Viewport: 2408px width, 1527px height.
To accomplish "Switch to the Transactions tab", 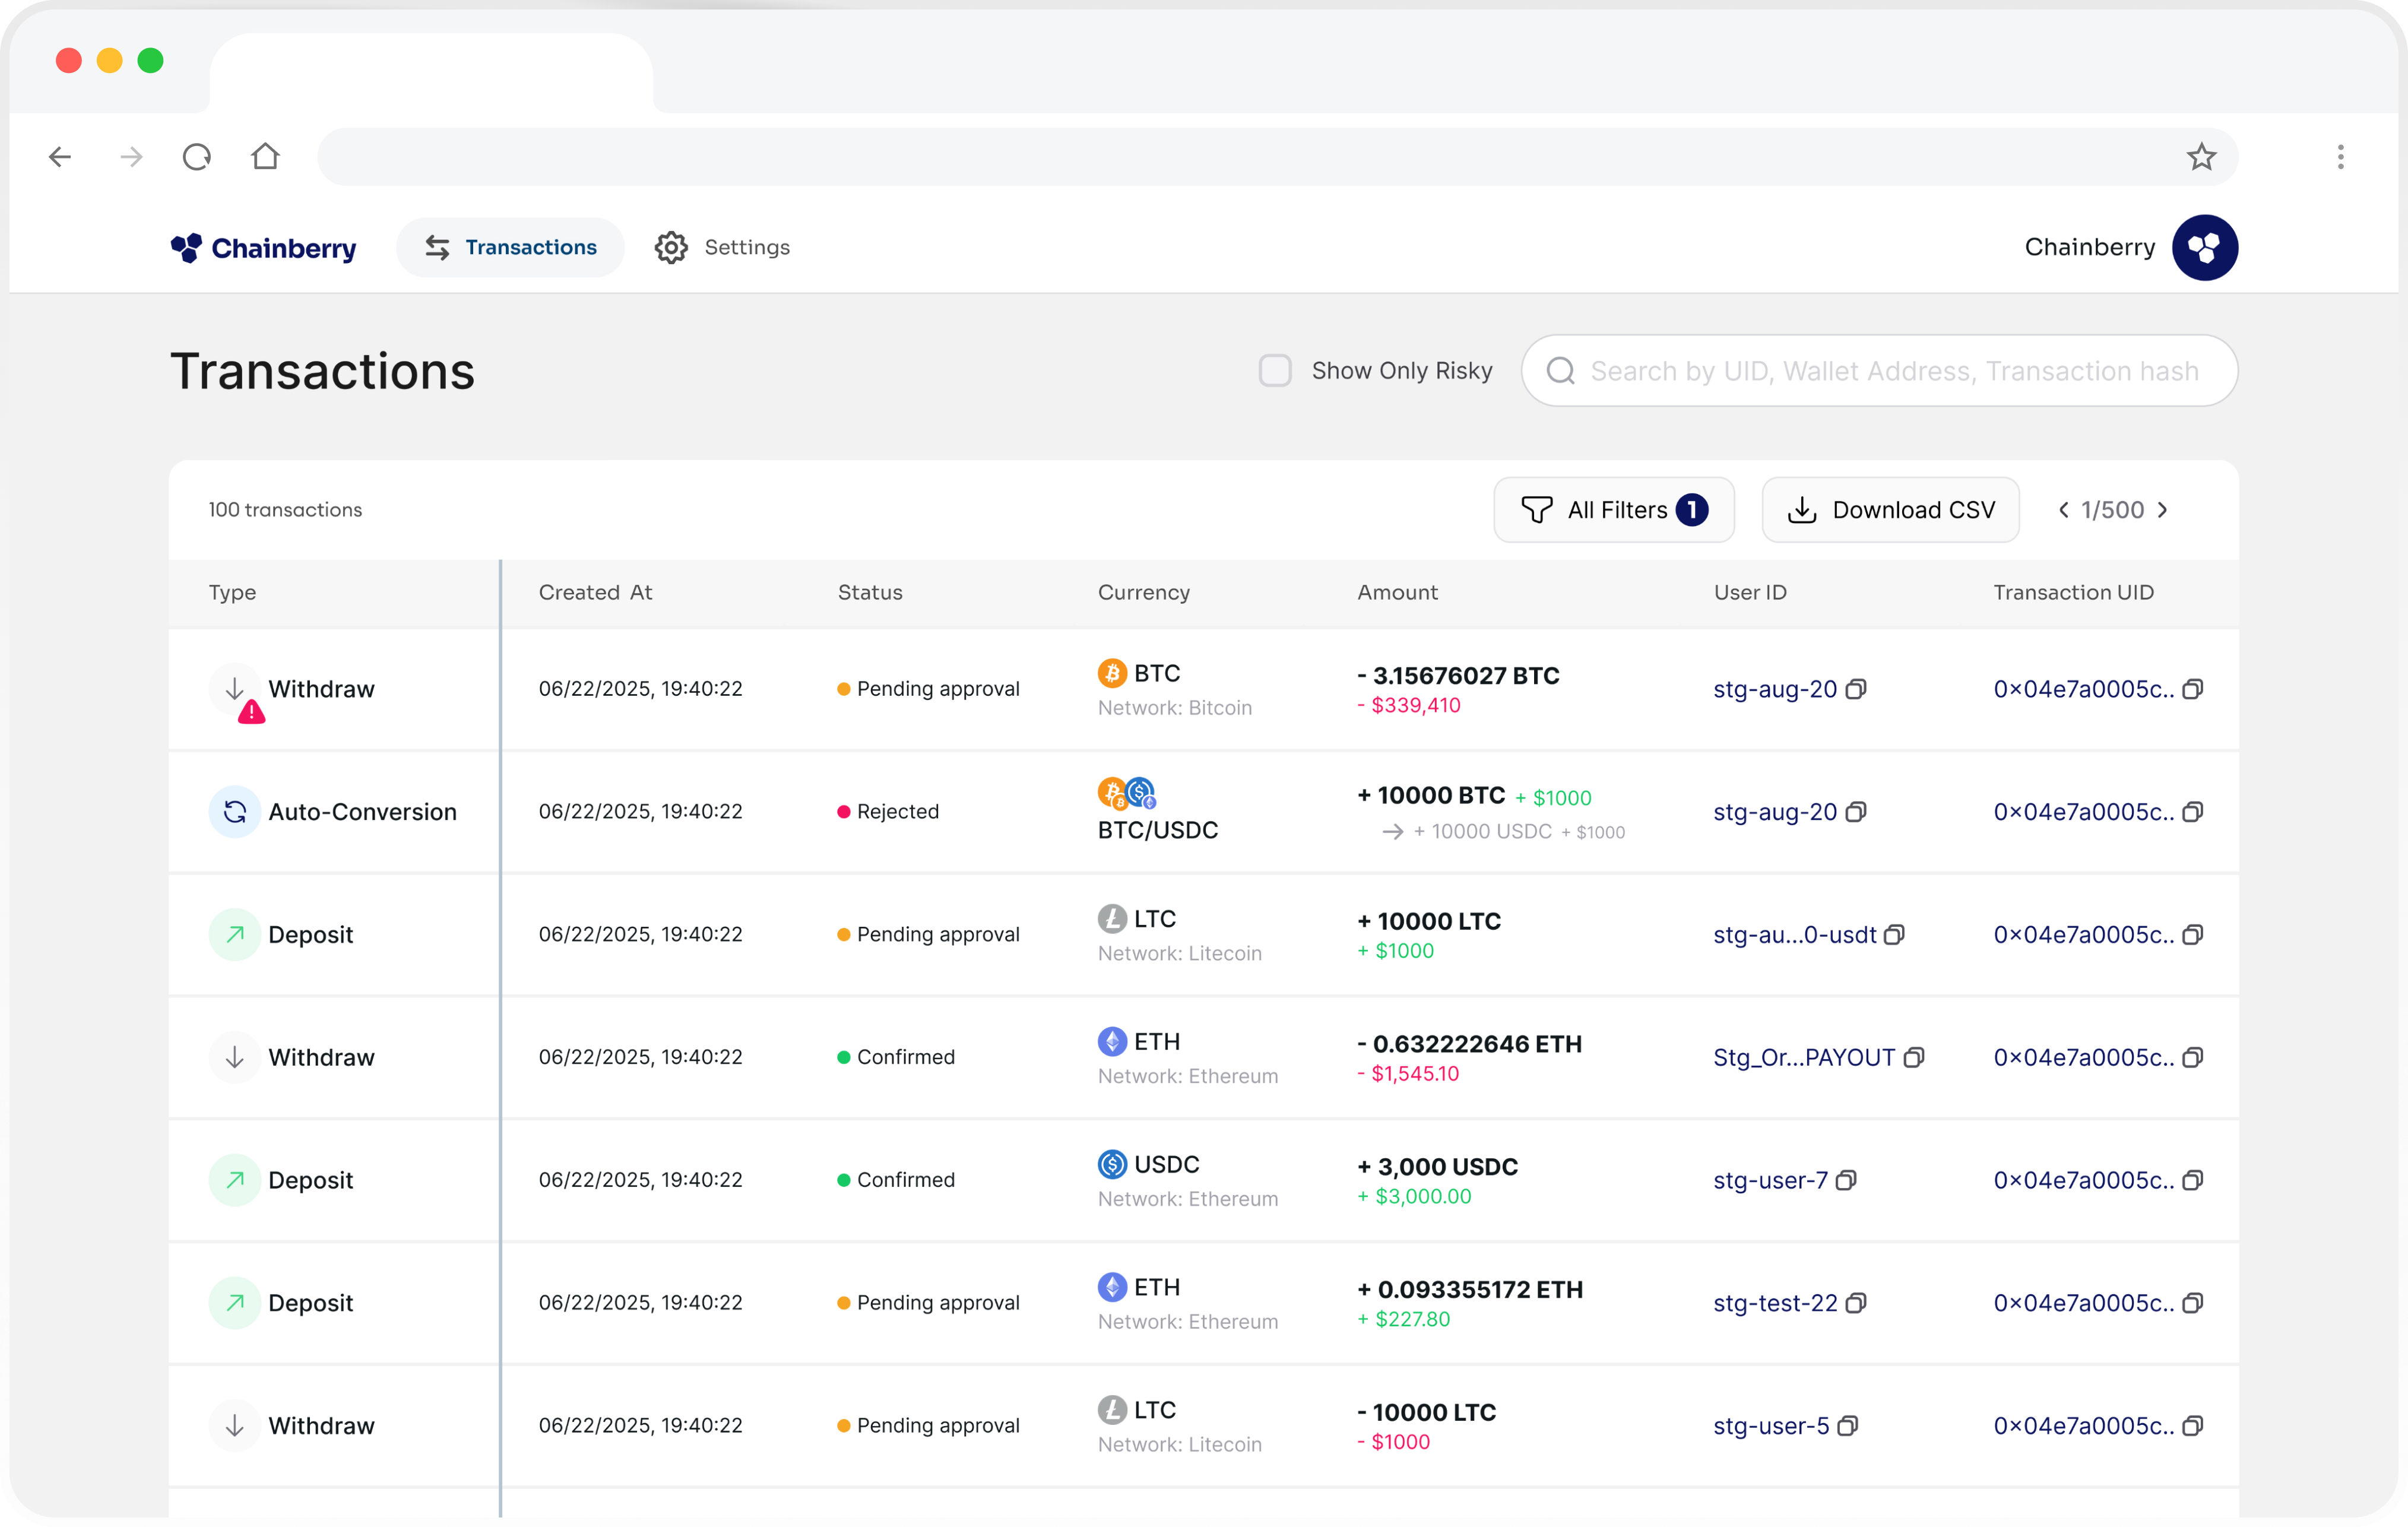I will pos(510,247).
